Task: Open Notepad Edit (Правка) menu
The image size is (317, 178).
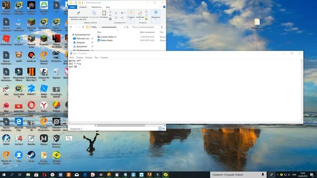Action: [x=80, y=57]
